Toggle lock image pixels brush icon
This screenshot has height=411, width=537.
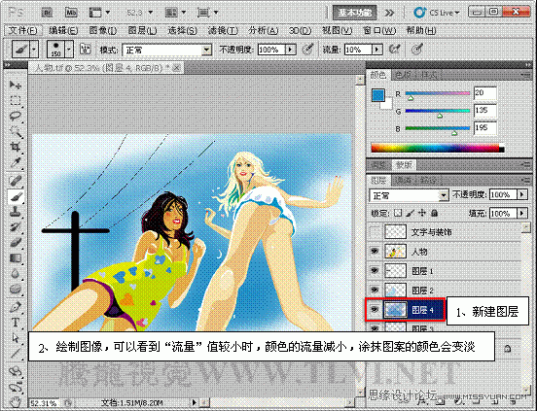410,214
